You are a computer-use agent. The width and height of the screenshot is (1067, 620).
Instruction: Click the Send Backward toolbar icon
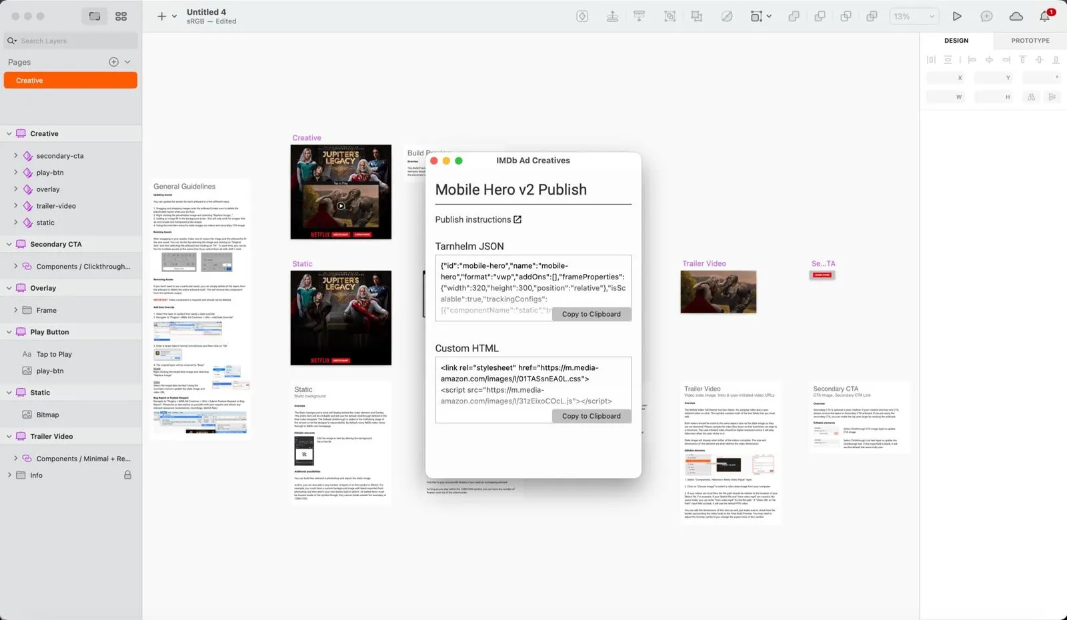[x=639, y=16]
